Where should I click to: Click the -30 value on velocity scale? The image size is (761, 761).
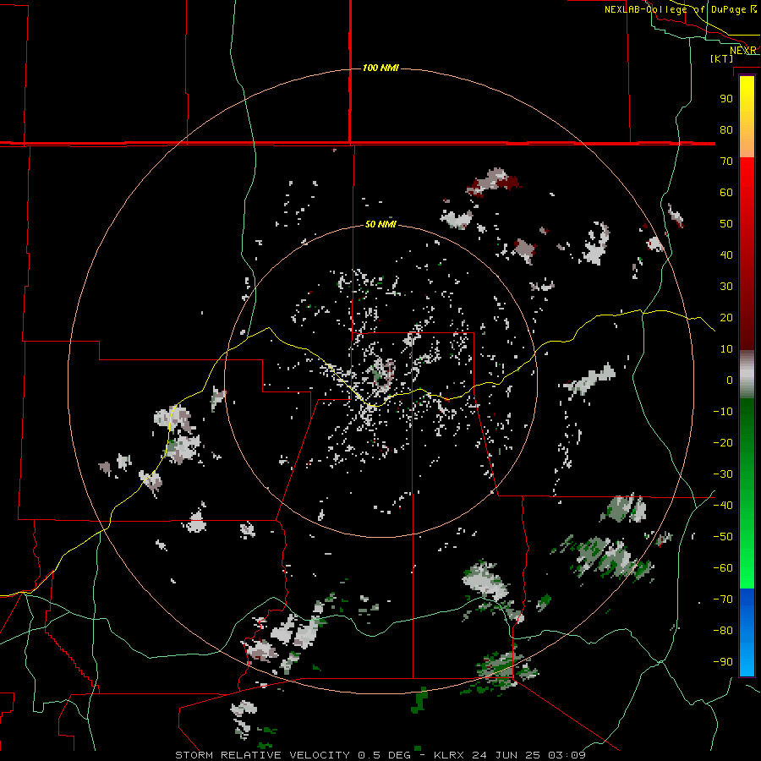click(723, 474)
